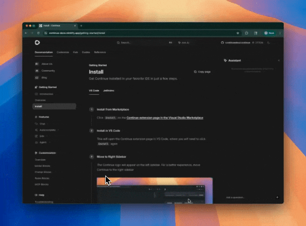Click the sidebar move screenshot image
This screenshot has width=306, height=226.
coord(154,191)
